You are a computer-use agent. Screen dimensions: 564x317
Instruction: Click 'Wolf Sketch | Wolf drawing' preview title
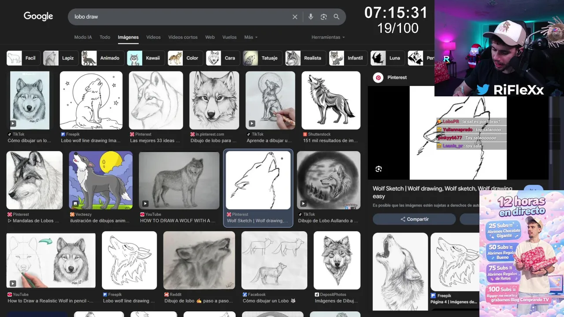[442, 192]
